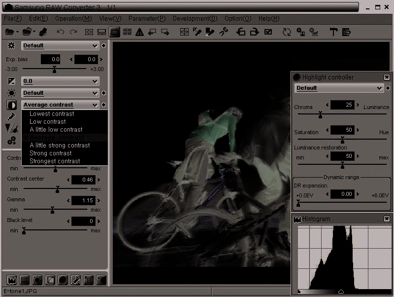Image resolution: width=394 pixels, height=297 pixels.
Task: Go to the next image arrow icon
Action: (x=165, y=32)
